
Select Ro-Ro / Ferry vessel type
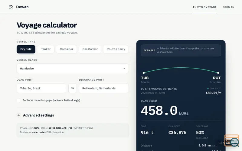click(116, 49)
